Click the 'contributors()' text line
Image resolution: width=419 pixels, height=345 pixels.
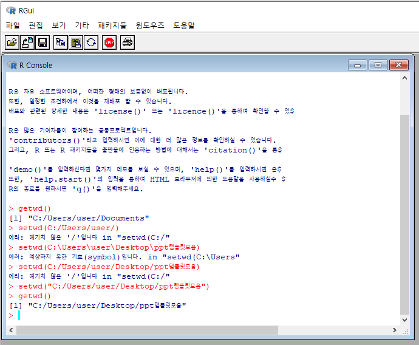click(142, 140)
